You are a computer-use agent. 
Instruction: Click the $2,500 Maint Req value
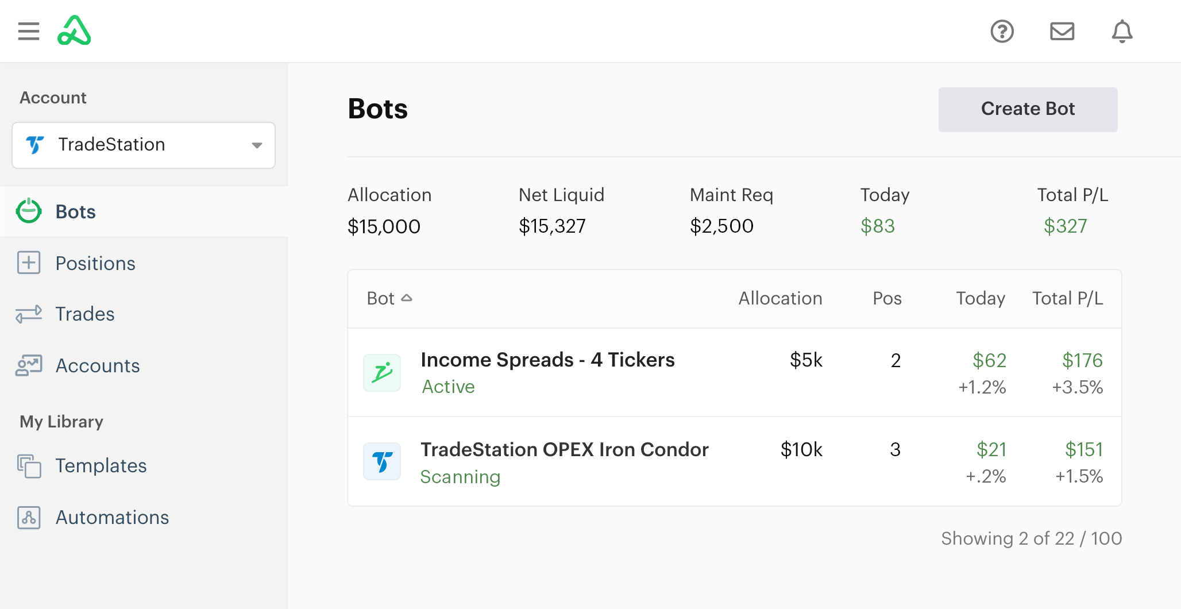point(721,226)
